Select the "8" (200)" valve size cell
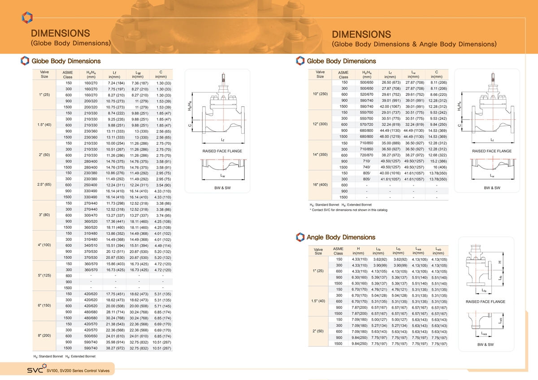 [44, 336]
